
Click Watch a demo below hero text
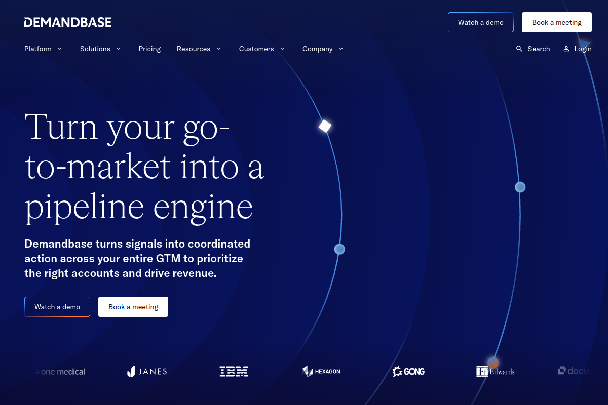point(57,307)
